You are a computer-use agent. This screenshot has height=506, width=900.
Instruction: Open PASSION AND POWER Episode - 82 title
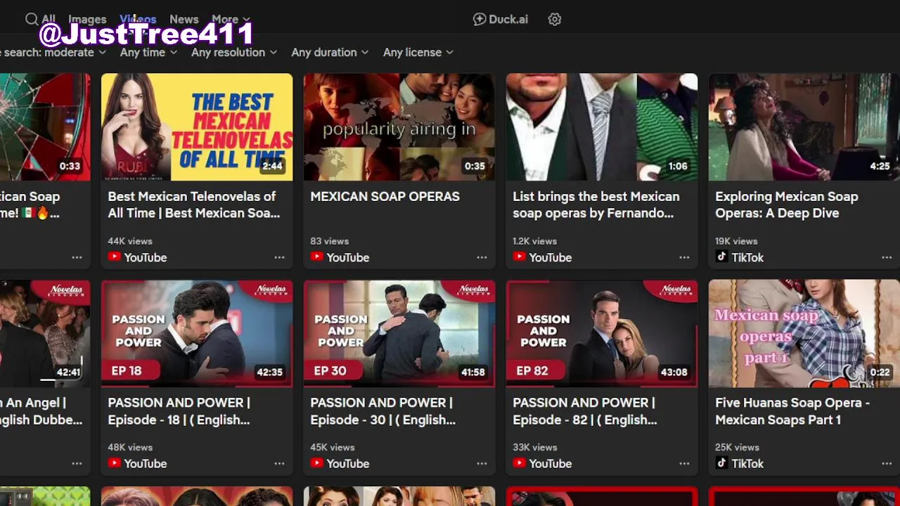[585, 411]
